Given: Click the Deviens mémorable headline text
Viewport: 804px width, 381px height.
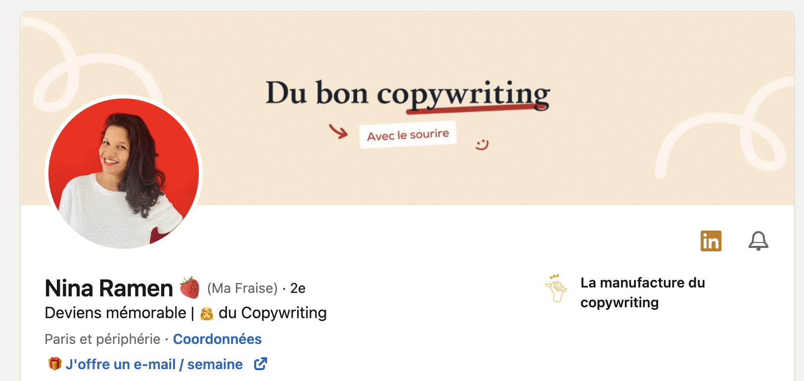Looking at the screenshot, I should [115, 313].
